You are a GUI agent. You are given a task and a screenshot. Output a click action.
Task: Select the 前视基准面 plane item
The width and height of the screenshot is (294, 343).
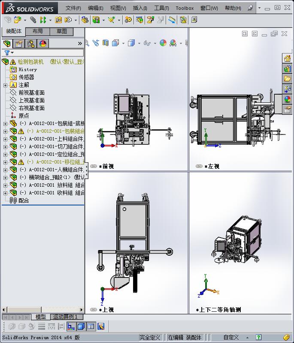point(32,93)
